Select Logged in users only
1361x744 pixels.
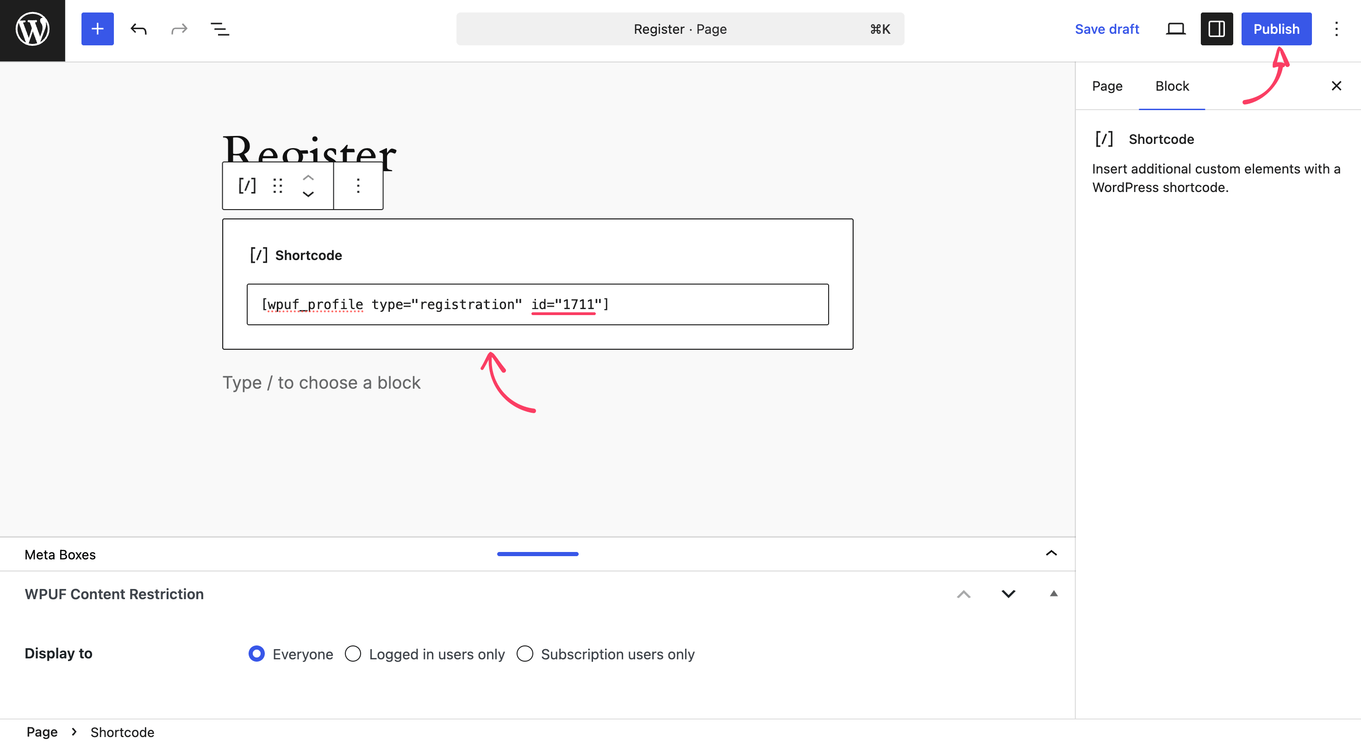click(x=352, y=654)
